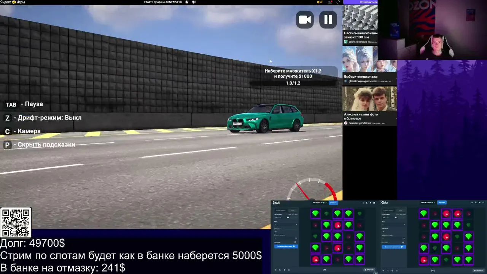The height and width of the screenshot is (274, 487).
Task: Expand the mines count dropdown, left Stake window
Action: (286, 224)
